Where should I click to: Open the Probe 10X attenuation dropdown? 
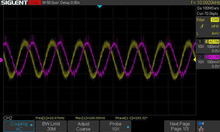[115, 126]
